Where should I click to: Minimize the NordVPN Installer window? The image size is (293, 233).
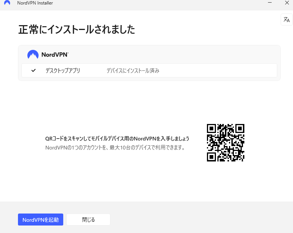click(x=270, y=3)
